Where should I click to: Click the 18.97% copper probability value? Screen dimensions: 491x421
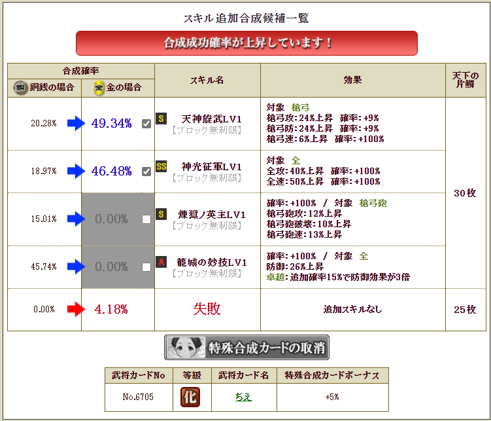(x=44, y=171)
